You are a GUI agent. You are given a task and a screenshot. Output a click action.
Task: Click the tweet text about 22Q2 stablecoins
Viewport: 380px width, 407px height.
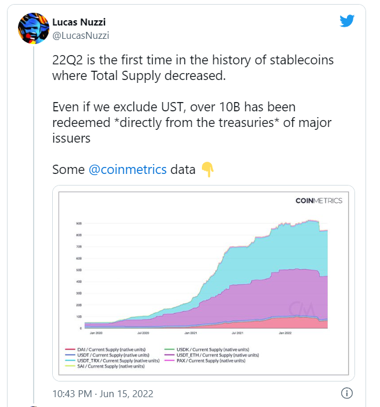tap(193, 67)
